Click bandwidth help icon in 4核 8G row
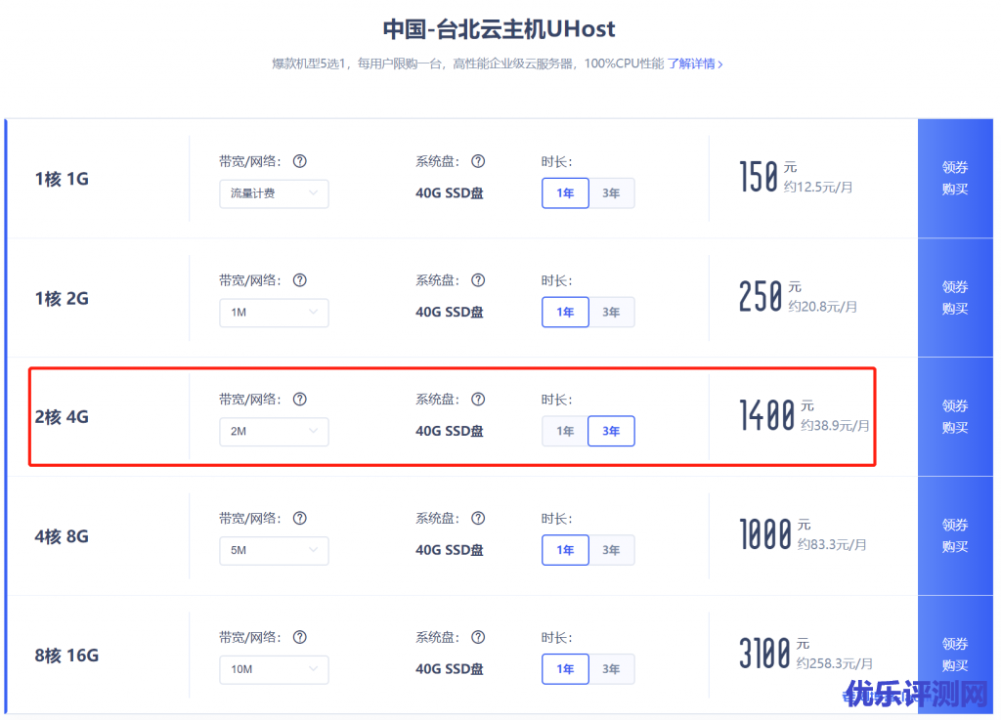This screenshot has width=1001, height=720. pyautogui.click(x=300, y=519)
